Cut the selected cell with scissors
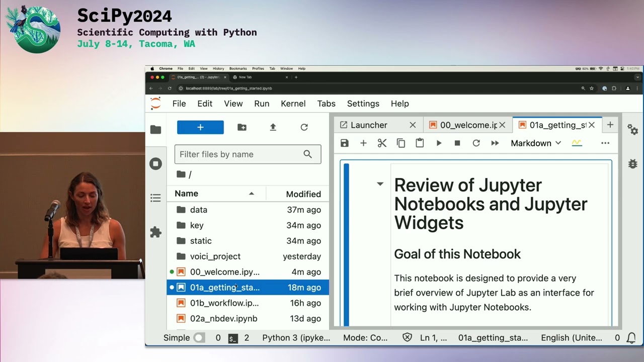Viewport: 644px width, 362px height. tap(382, 143)
